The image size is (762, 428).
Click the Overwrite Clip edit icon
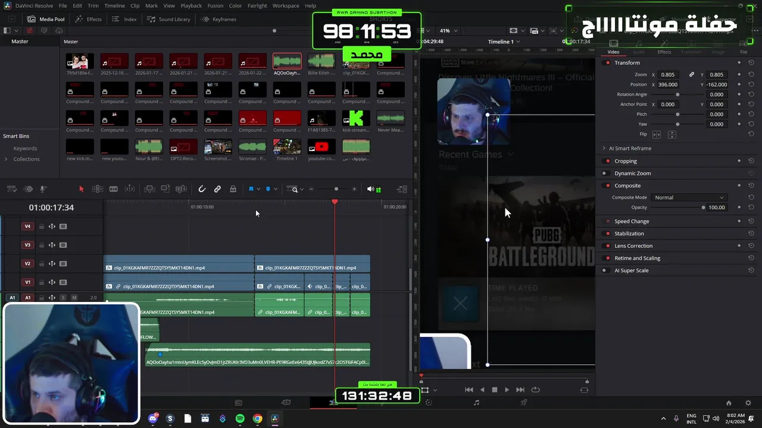(x=165, y=189)
